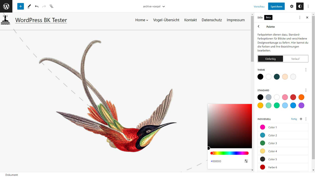Select the Color 2 row

coord(283,135)
